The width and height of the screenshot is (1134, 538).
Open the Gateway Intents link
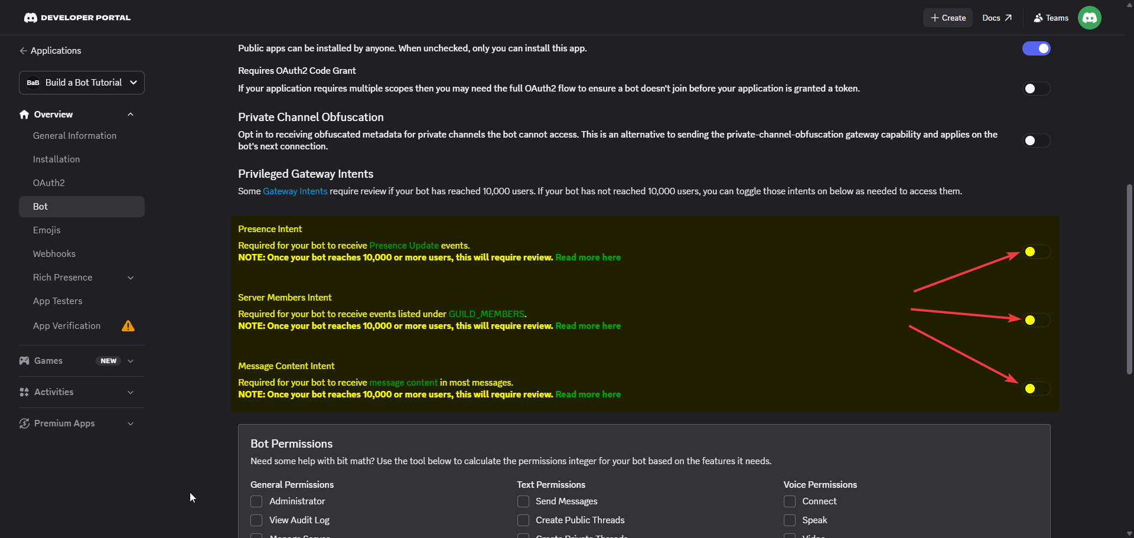coord(295,191)
